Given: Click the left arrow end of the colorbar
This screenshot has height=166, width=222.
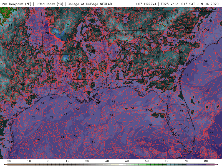Looking at the screenshot, I should pyautogui.click(x=6, y=165).
